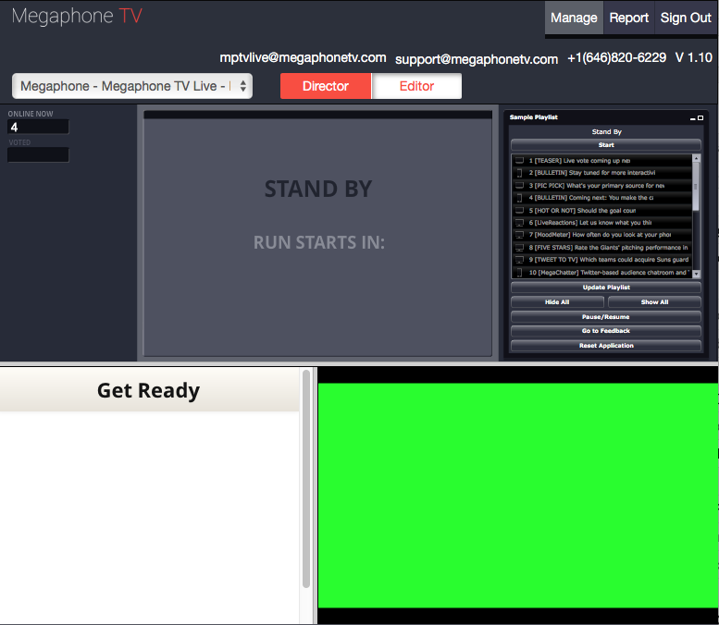Click the support@megaphonetv.com email link

click(x=477, y=59)
